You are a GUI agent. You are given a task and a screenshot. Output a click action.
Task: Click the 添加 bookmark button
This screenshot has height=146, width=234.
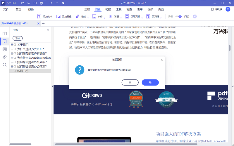[18, 38]
